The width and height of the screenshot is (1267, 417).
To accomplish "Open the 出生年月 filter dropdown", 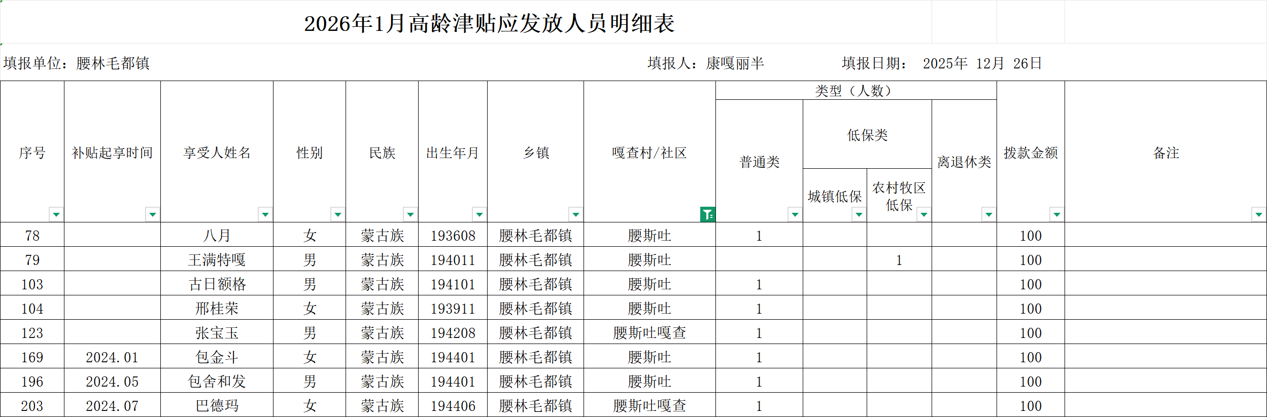I will [479, 214].
